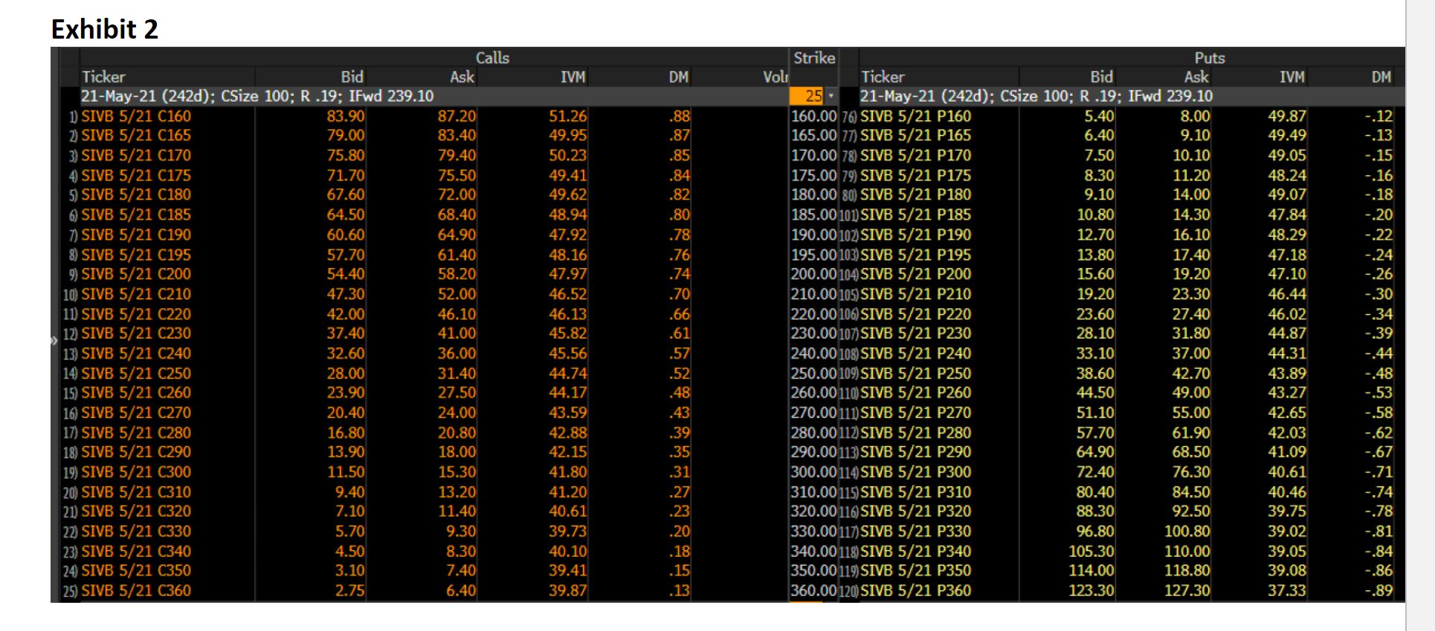This screenshot has height=631, width=1435.
Task: Open SIVB 5/21 P165 put ticker
Action: (x=915, y=135)
